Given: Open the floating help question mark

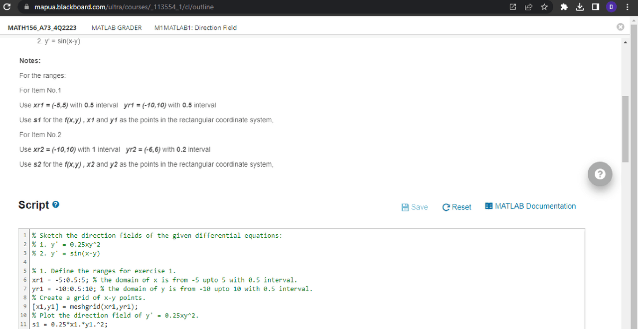Looking at the screenshot, I should pyautogui.click(x=600, y=174).
